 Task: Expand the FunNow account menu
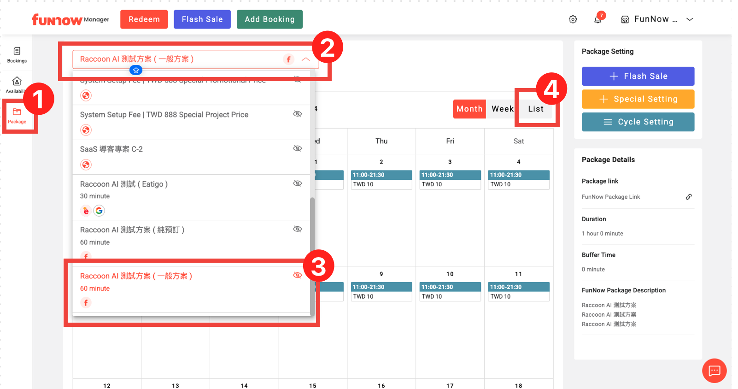(690, 19)
